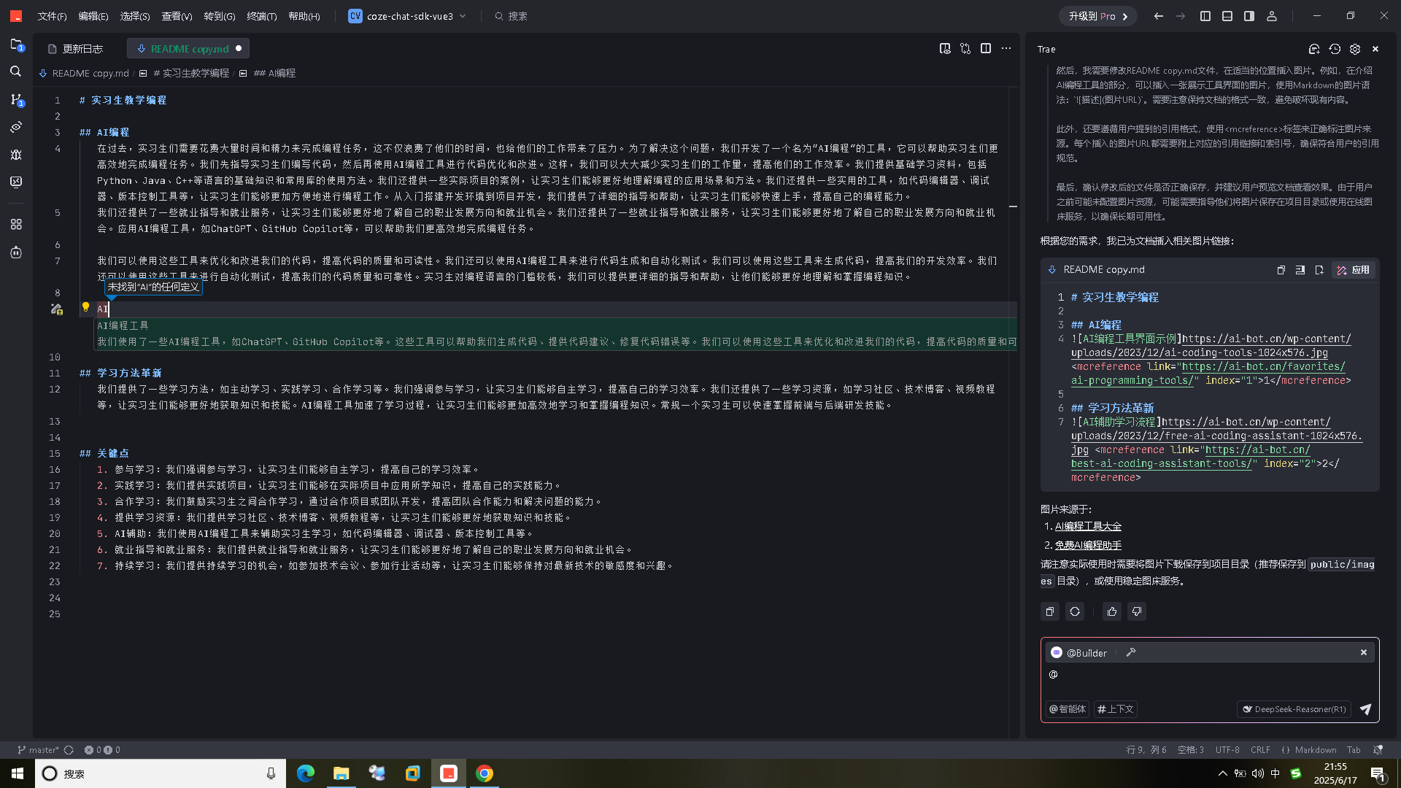The width and height of the screenshot is (1401, 788).
Task: Open Trae panel settings gear
Action: click(1355, 49)
